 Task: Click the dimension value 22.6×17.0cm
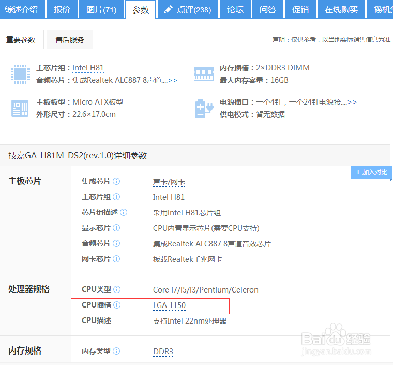coord(94,114)
